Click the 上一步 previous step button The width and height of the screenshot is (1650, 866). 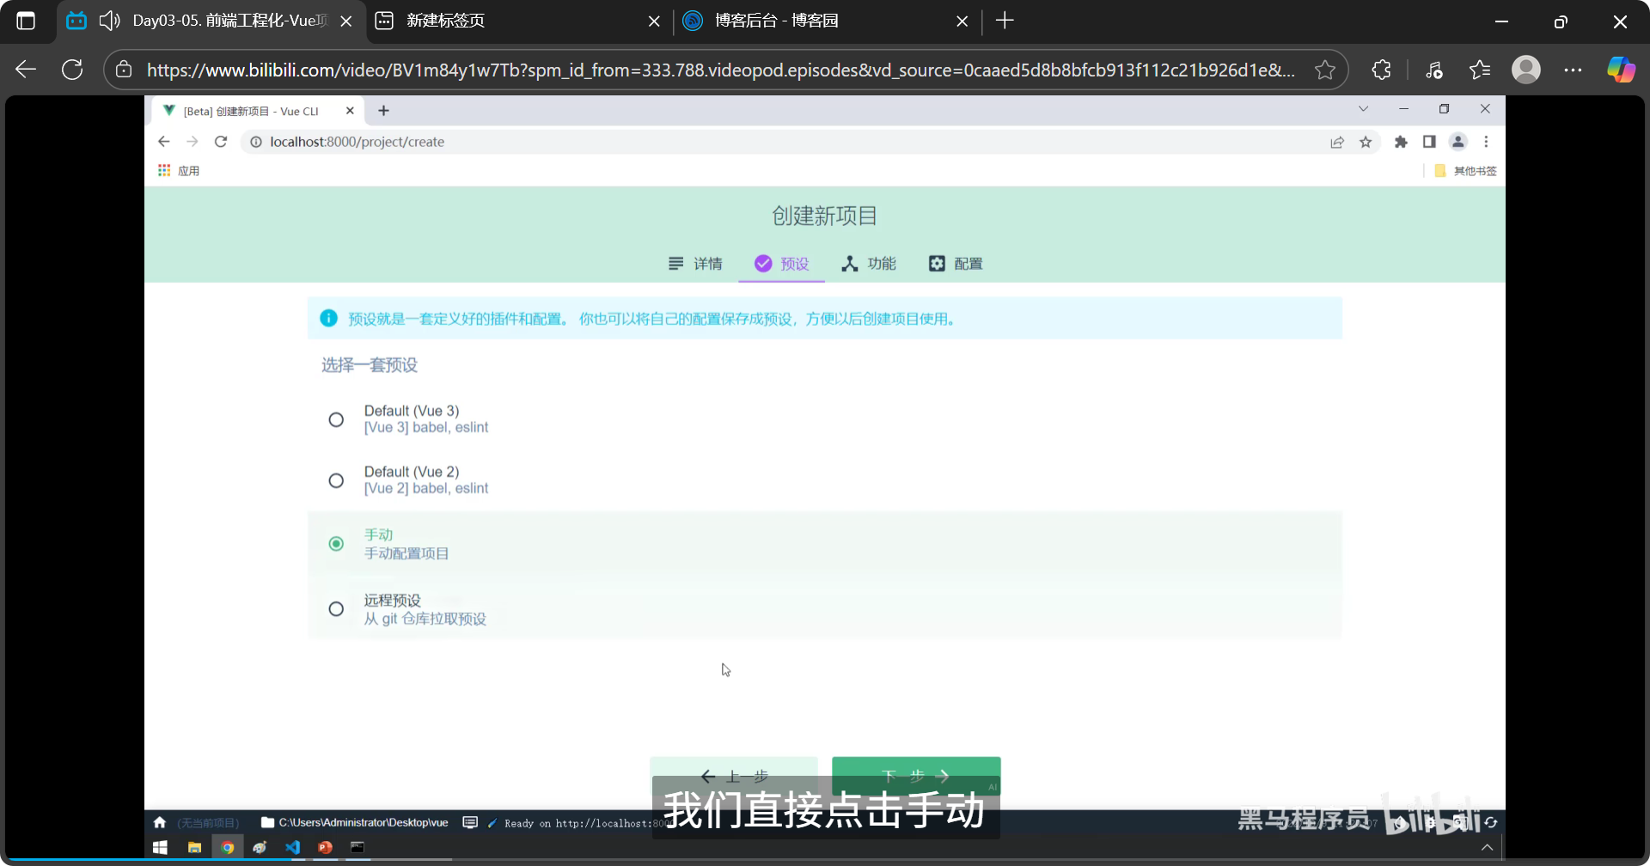(x=734, y=776)
